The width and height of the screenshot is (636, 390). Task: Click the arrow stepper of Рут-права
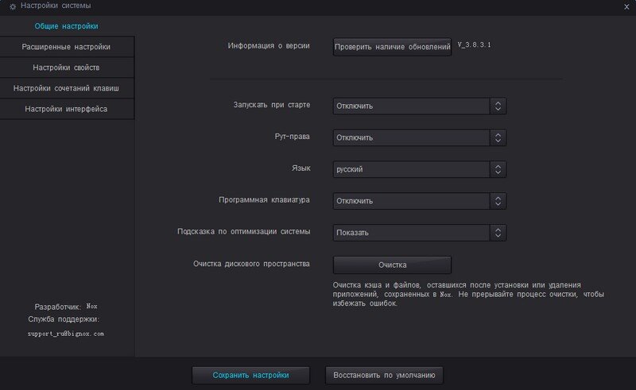(x=498, y=138)
